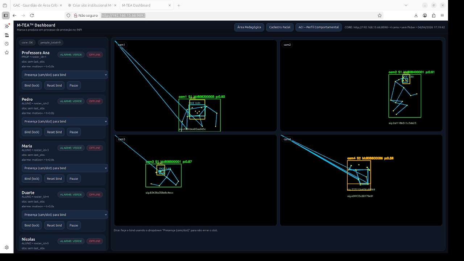The image size is (464, 261).
Task: Click the 'M-TEA™ Dashboard' heading
Action: point(36,25)
